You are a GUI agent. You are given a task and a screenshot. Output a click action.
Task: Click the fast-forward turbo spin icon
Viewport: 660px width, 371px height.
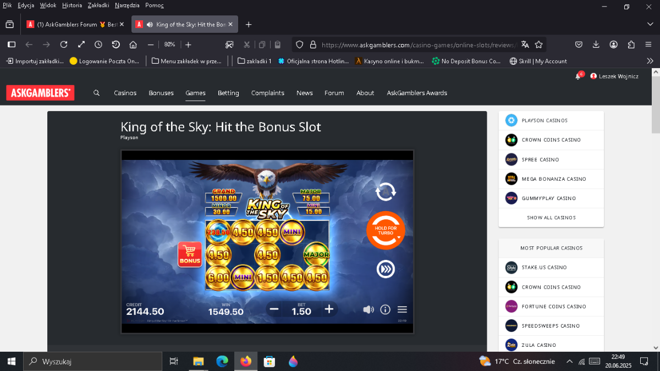tap(386, 269)
